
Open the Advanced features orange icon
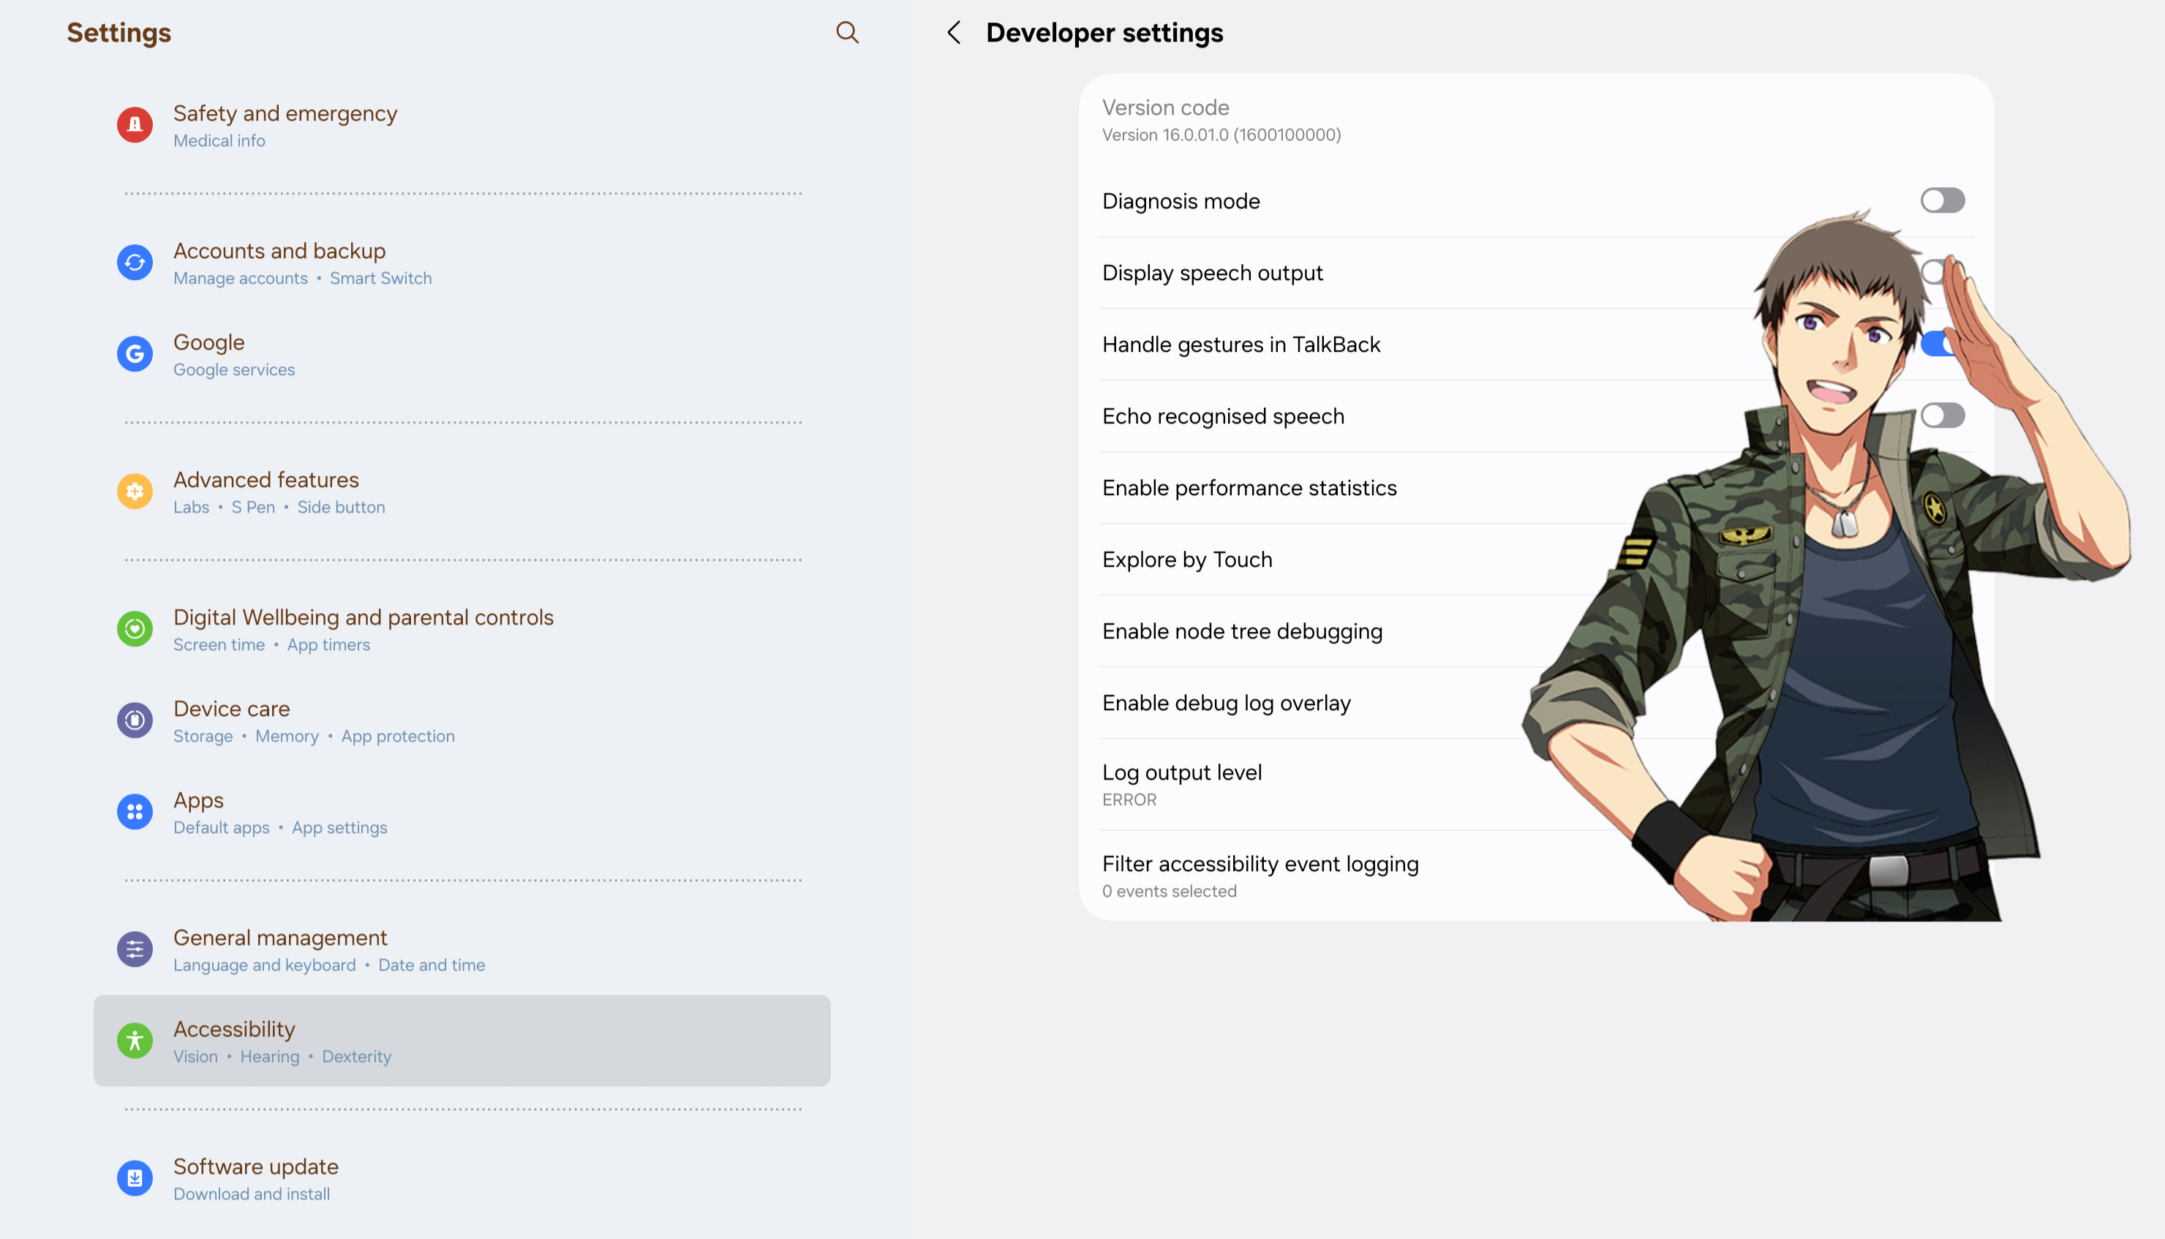tap(135, 492)
